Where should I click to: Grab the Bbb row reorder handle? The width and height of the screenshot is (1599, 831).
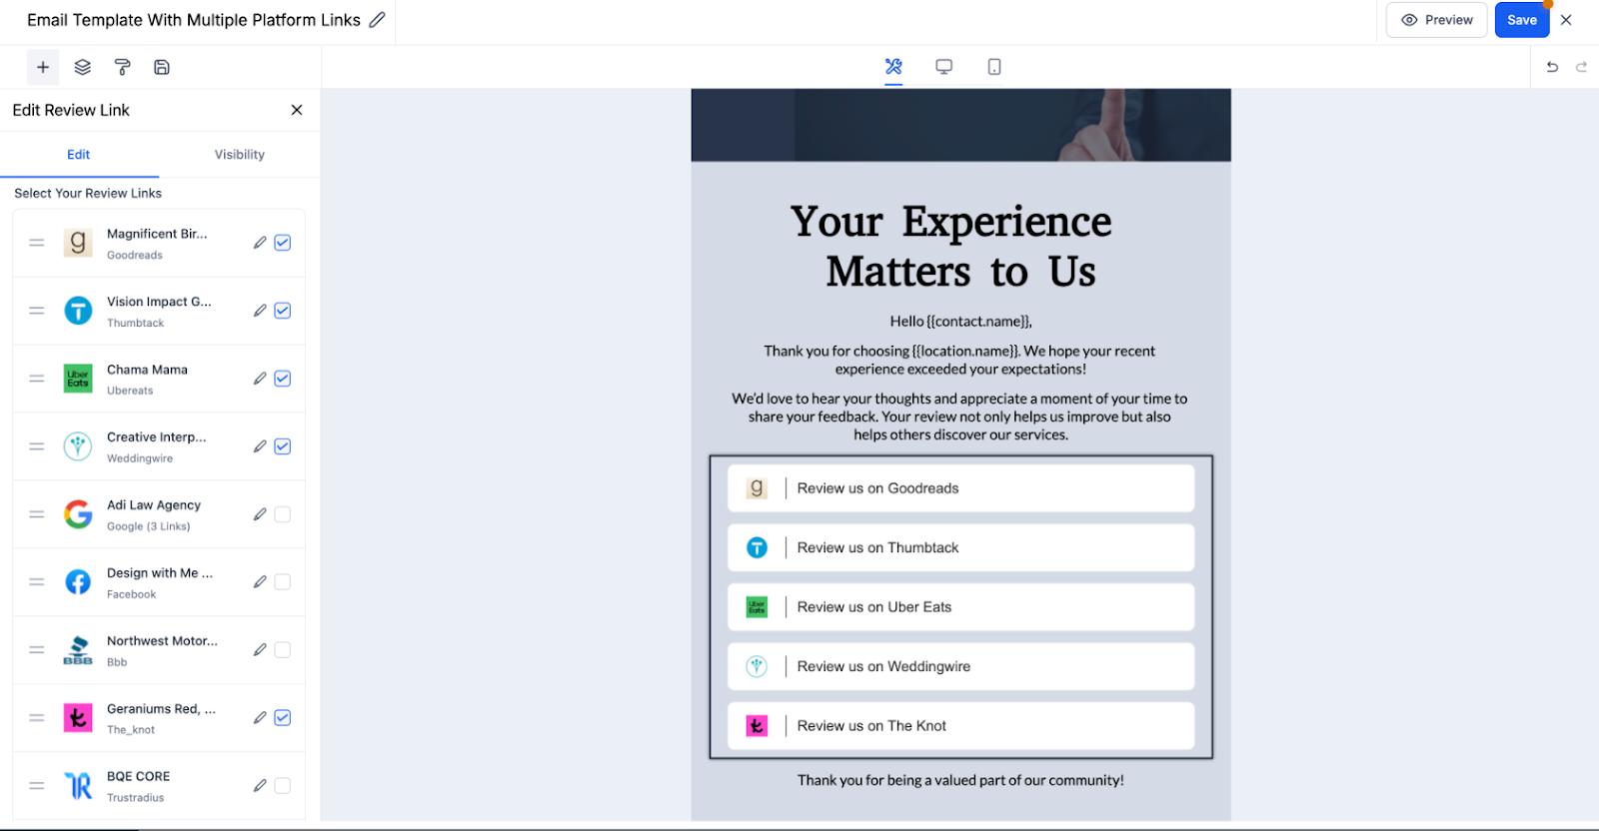click(x=37, y=650)
